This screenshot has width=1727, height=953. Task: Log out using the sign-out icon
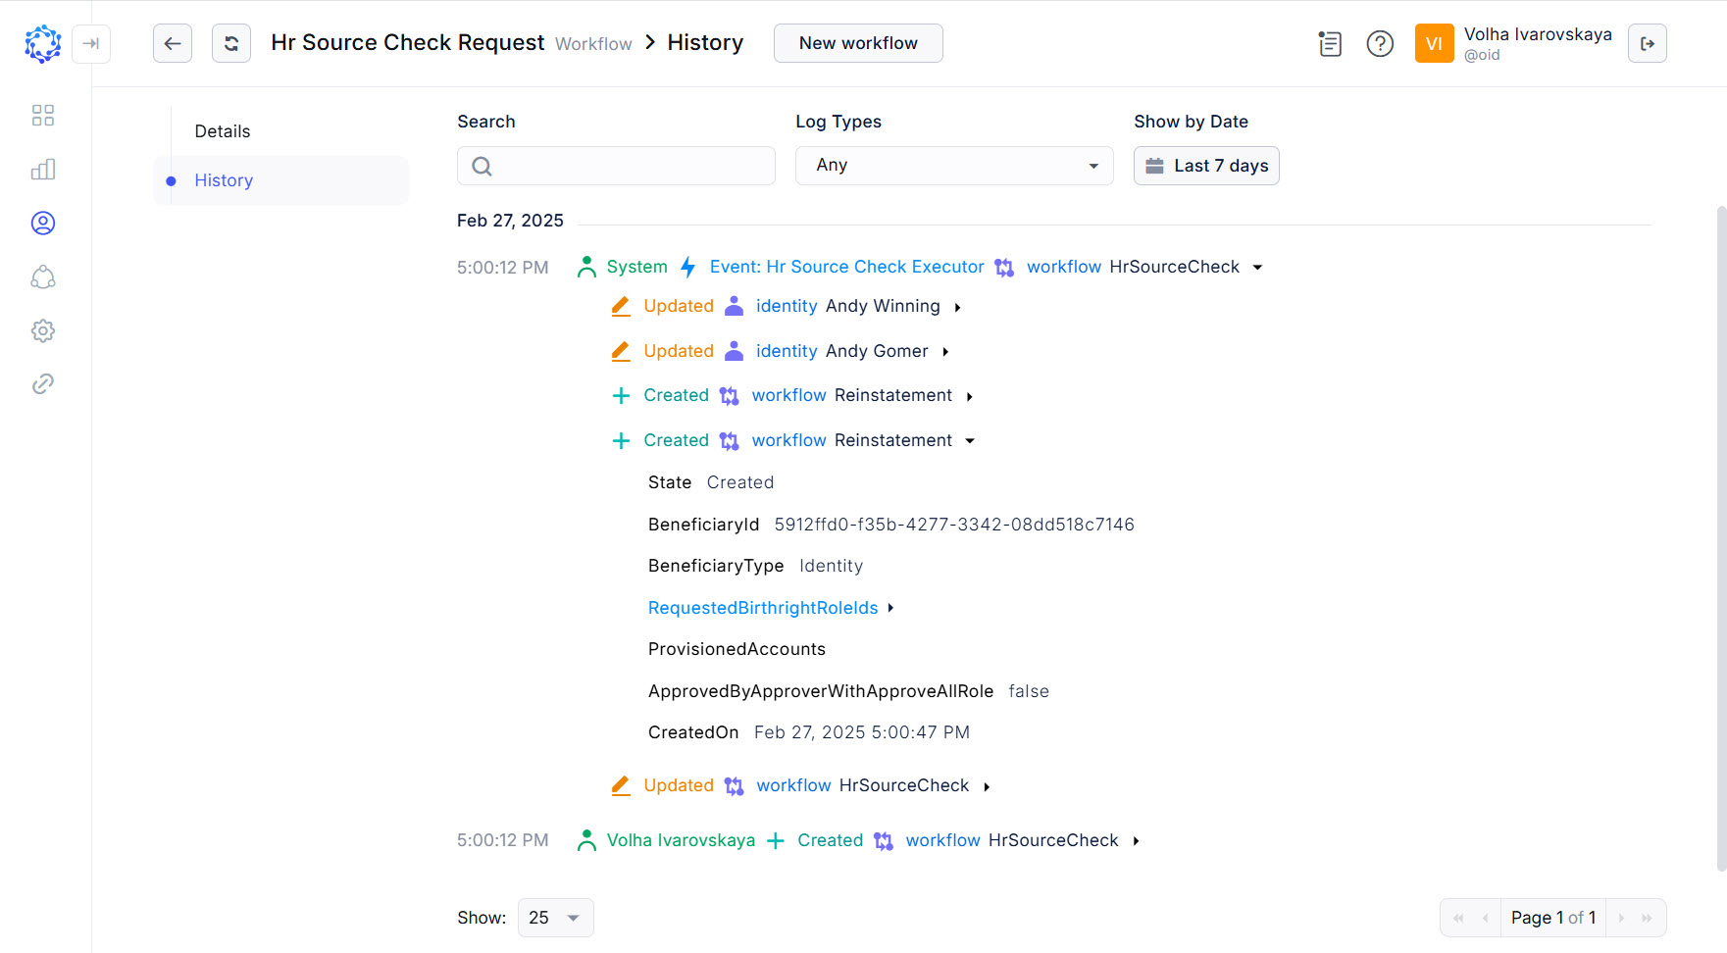(1648, 43)
